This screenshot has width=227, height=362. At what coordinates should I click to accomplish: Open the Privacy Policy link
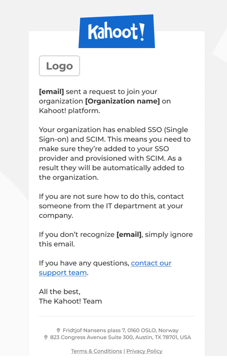click(x=144, y=351)
